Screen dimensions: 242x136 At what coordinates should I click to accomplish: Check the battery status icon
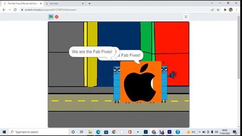[204, 132]
